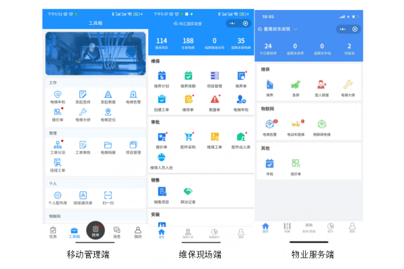Tap the 扫一扫 scan icon
404x269 pixels.
(x=108, y=196)
